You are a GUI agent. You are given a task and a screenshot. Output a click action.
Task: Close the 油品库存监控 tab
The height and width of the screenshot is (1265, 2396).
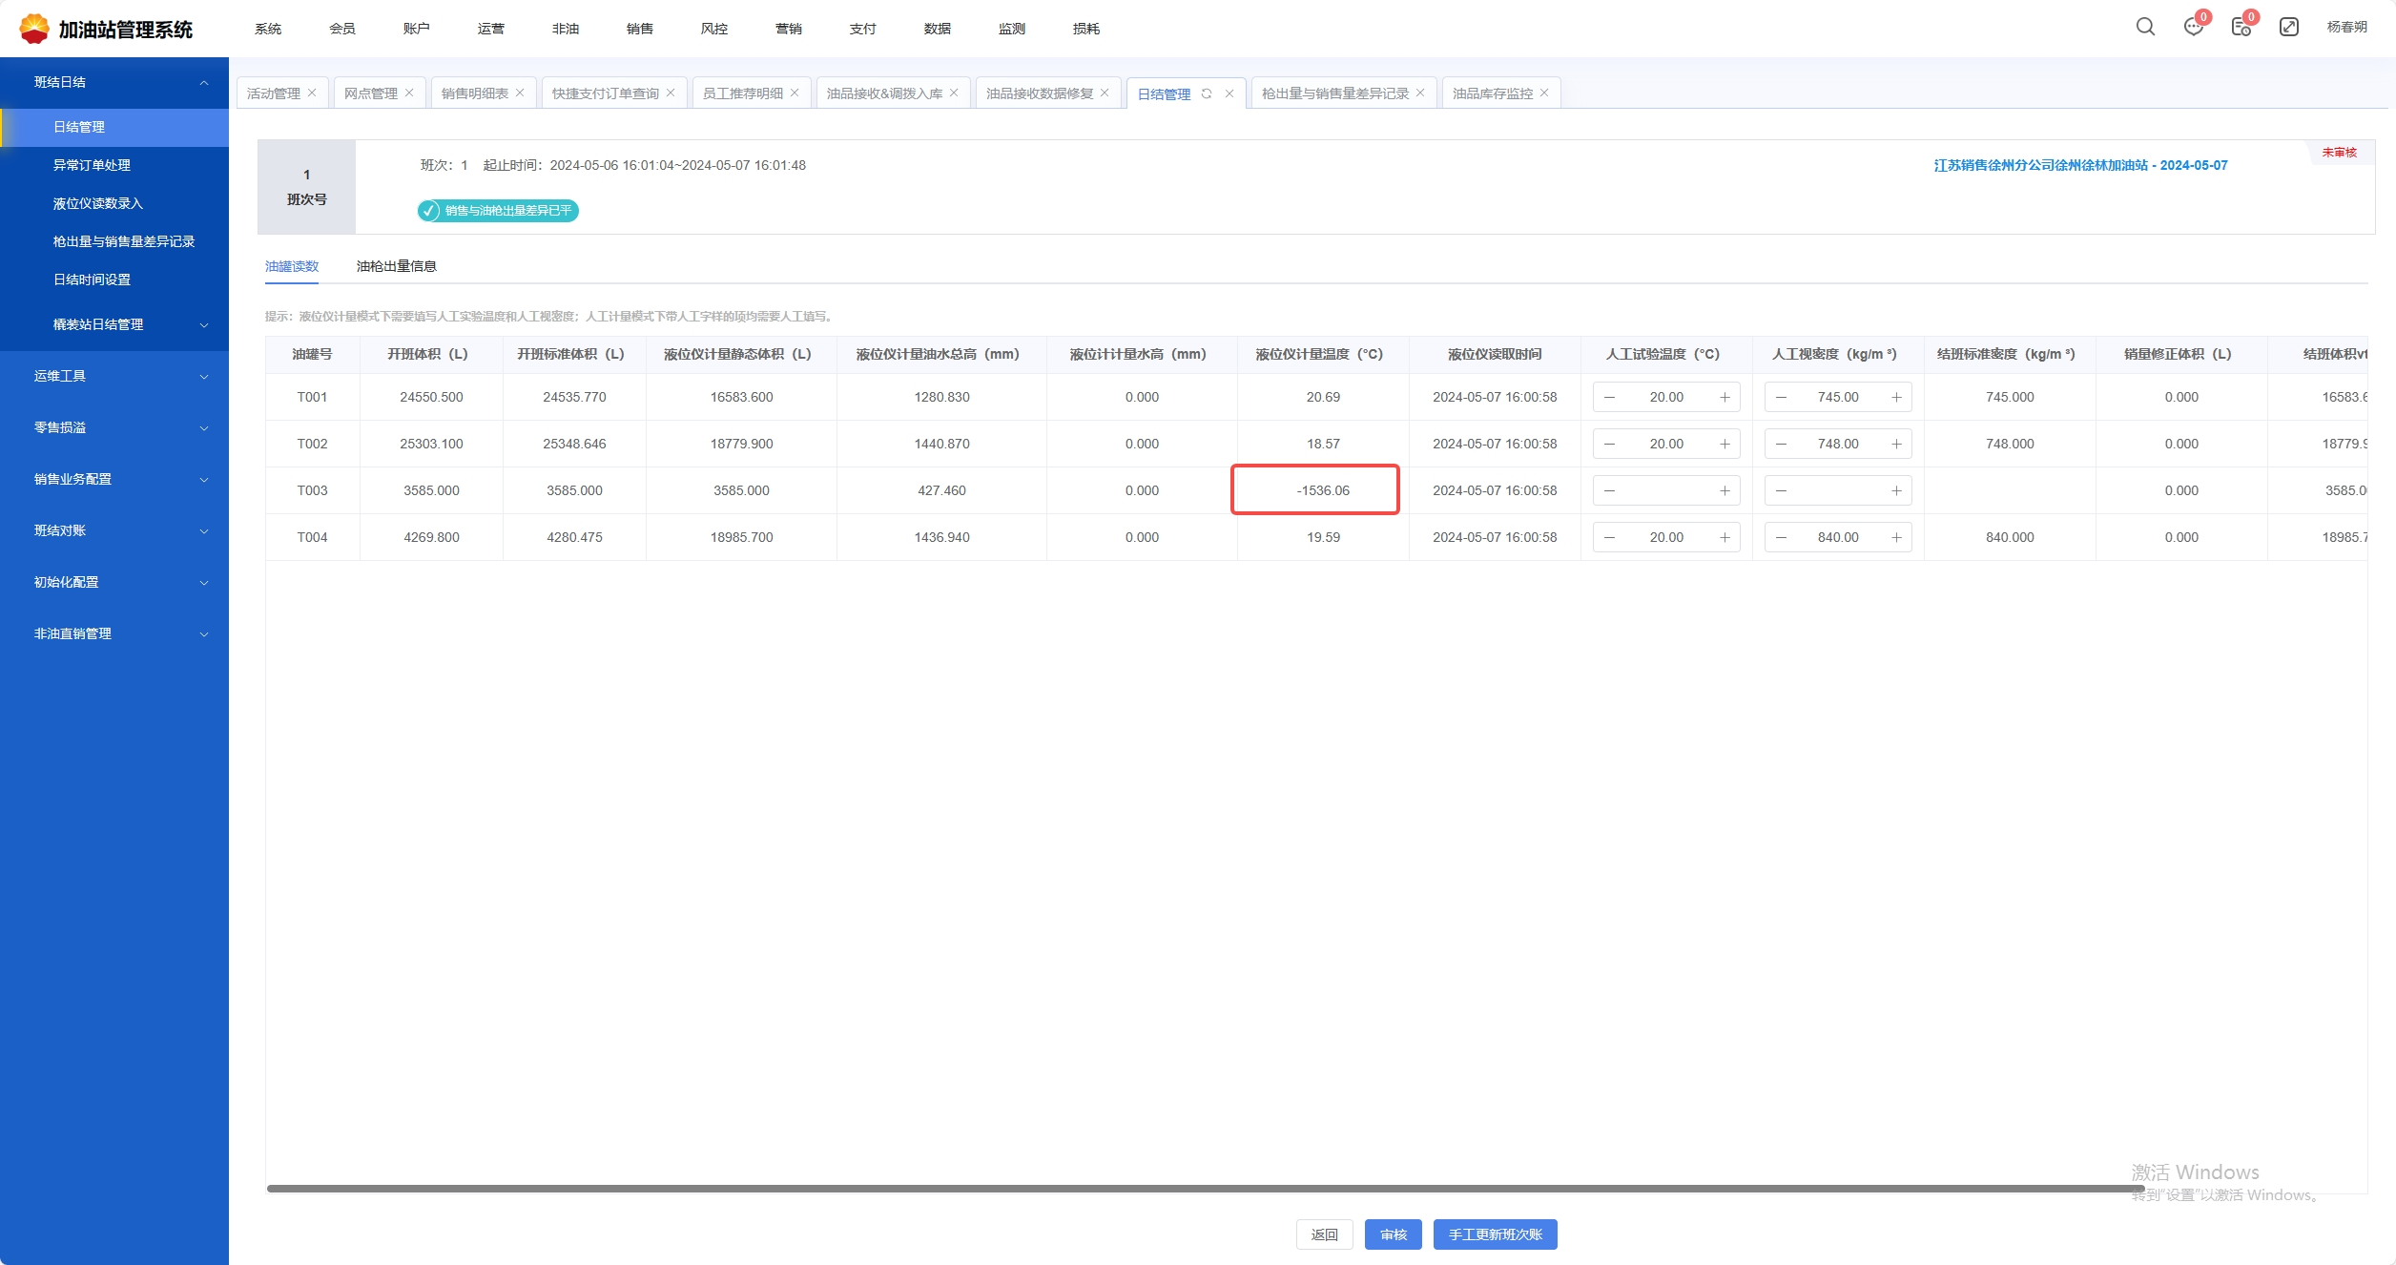click(x=1544, y=93)
